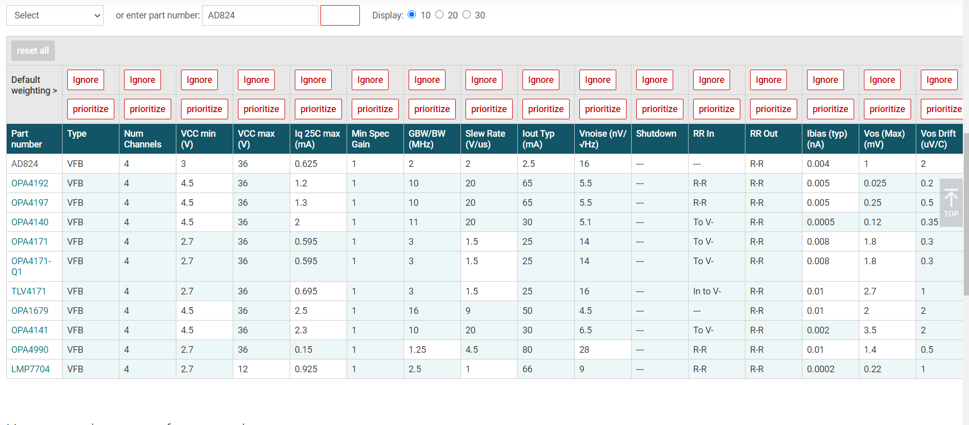
Task: Prioritize the Iq 25C max column
Action: (x=318, y=109)
